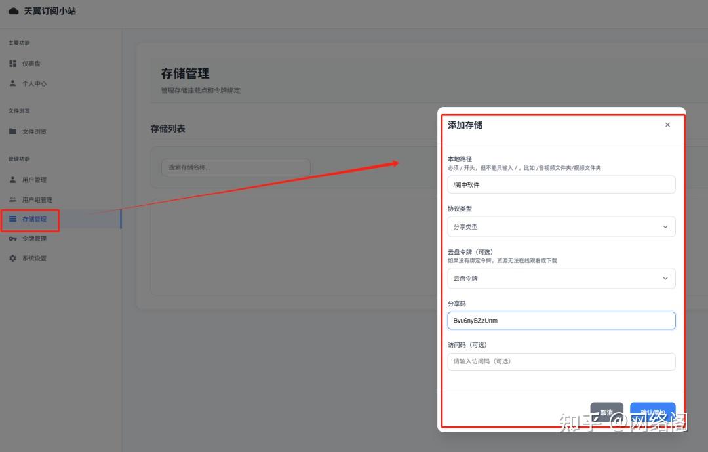Select the 仪表盘 dashboard icon in sidebar
708x452 pixels.
(12, 63)
